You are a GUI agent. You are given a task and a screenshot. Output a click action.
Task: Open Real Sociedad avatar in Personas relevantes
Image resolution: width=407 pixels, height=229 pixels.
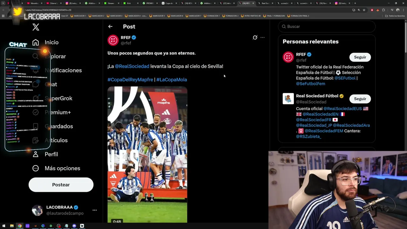tap(288, 99)
